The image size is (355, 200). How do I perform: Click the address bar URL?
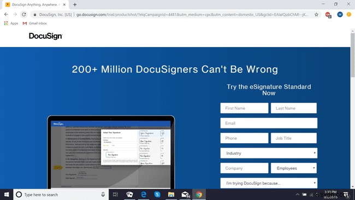click(x=192, y=15)
